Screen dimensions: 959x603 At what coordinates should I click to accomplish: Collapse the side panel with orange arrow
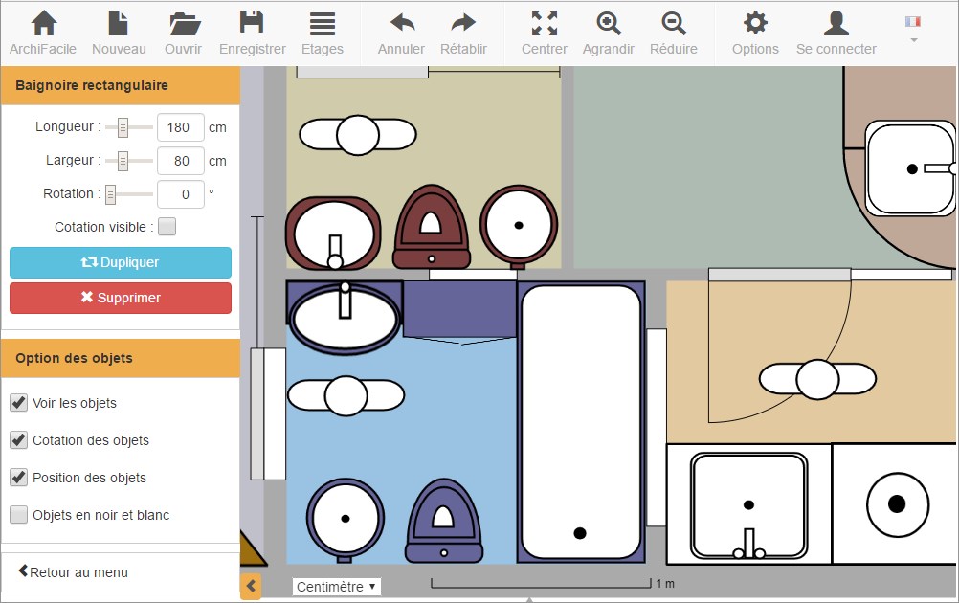point(250,586)
